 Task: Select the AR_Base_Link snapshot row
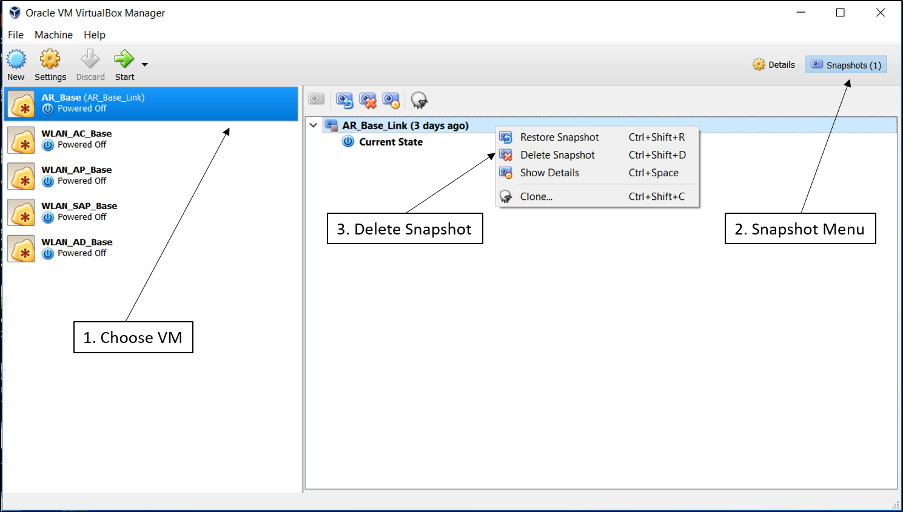coord(609,125)
